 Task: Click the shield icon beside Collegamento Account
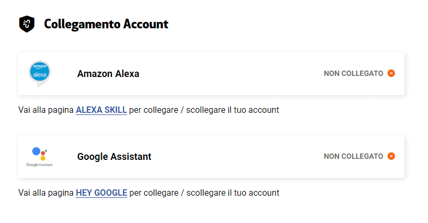coord(27,24)
